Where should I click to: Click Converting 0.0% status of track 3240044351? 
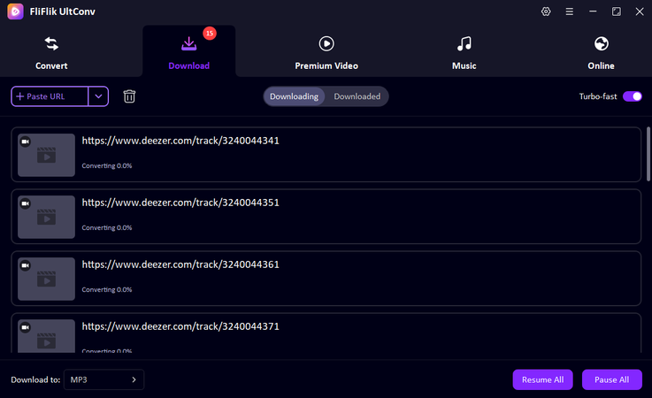107,228
